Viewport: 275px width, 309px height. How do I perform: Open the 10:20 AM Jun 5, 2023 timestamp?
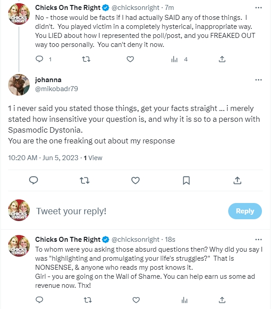point(43,158)
